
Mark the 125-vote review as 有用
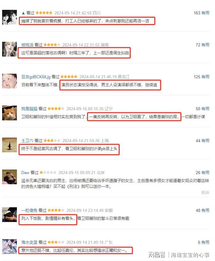205,77
